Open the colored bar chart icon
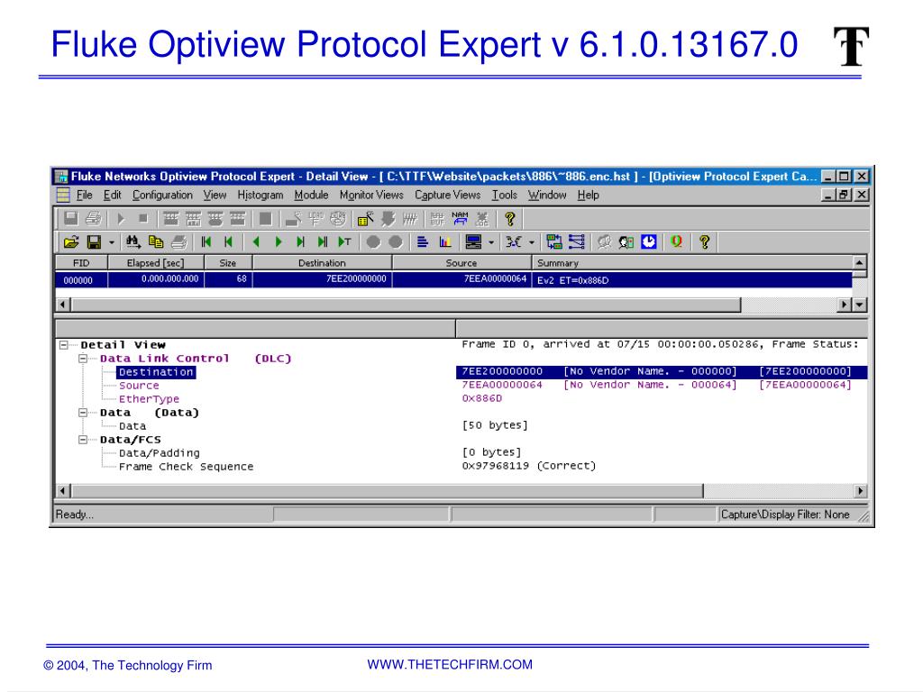 point(445,241)
